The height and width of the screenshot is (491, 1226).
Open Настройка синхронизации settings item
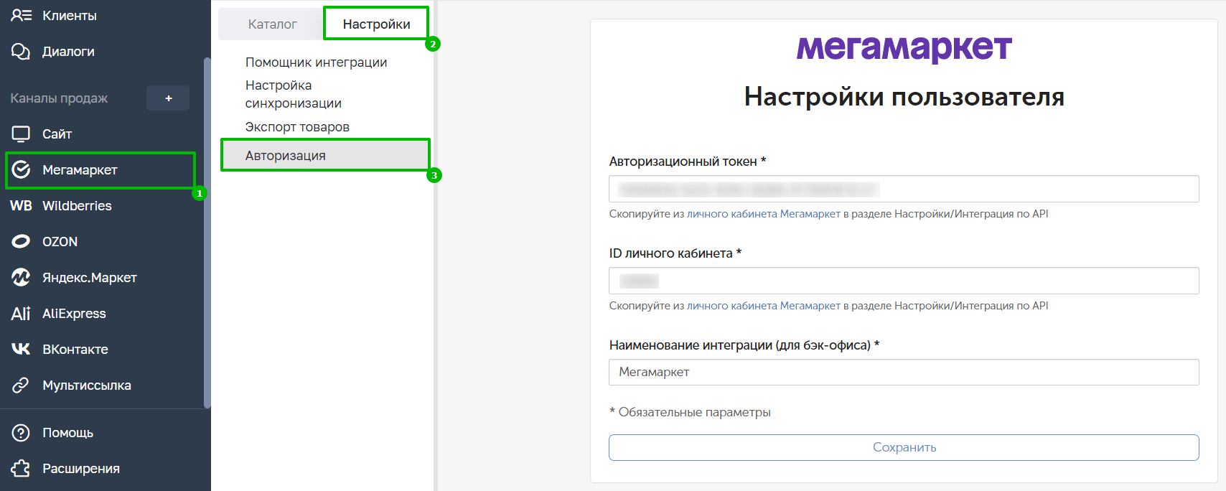[x=294, y=94]
